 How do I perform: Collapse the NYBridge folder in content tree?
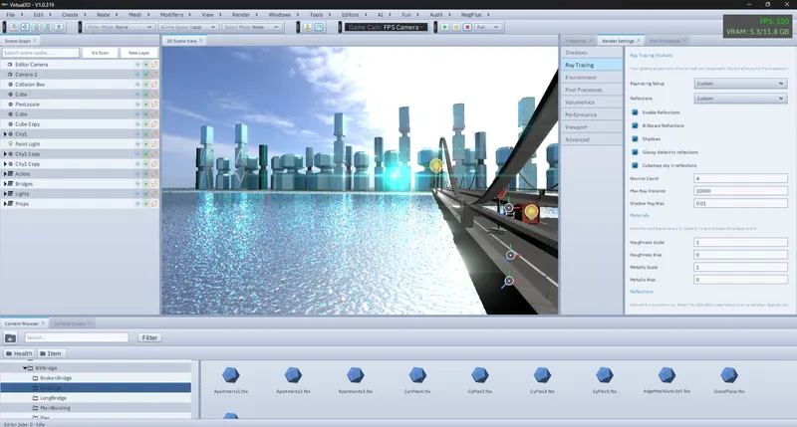(25, 368)
